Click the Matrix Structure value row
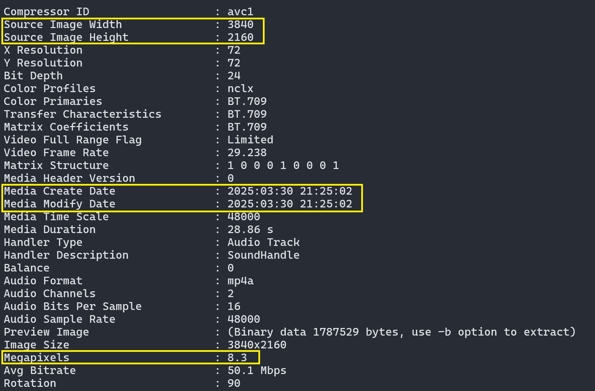This screenshot has width=595, height=391. [283, 166]
